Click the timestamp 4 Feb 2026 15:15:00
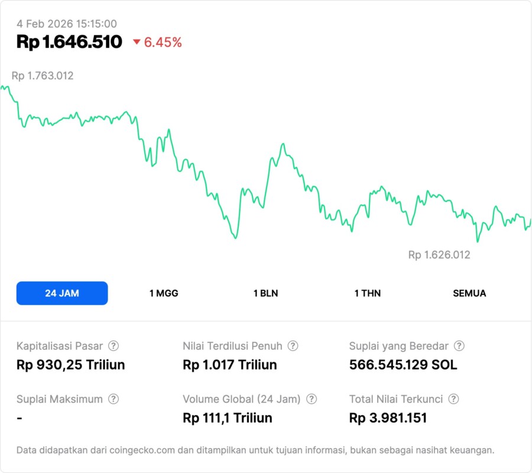The image size is (532, 473). 67,24
